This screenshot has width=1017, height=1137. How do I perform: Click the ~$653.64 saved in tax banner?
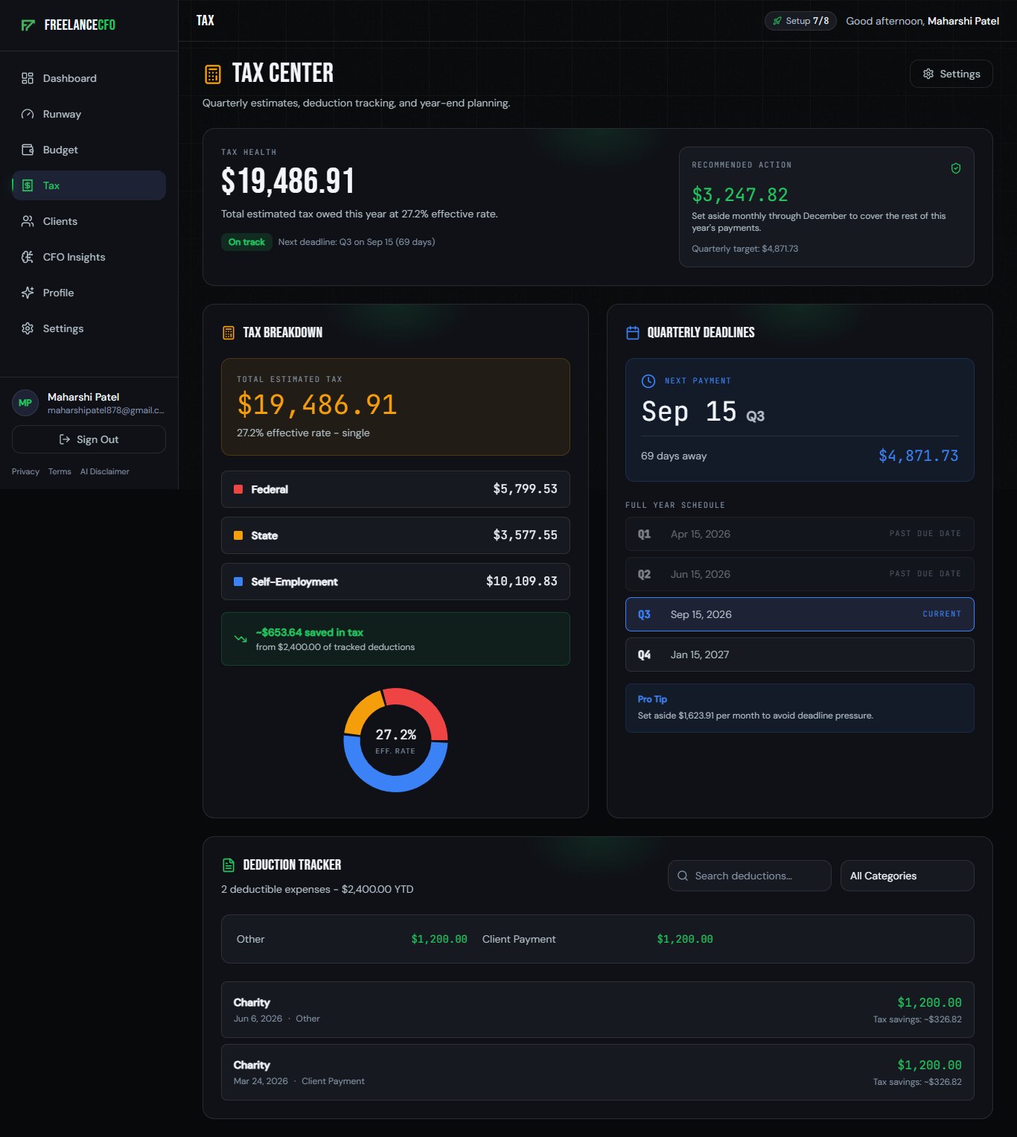click(395, 639)
